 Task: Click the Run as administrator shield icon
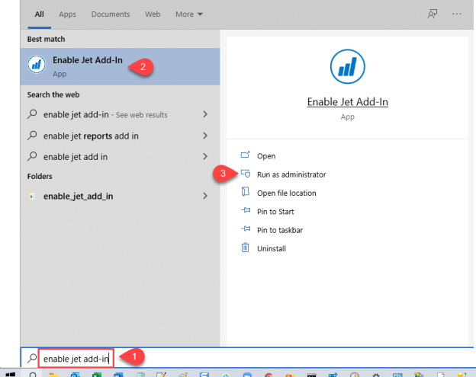click(x=246, y=174)
